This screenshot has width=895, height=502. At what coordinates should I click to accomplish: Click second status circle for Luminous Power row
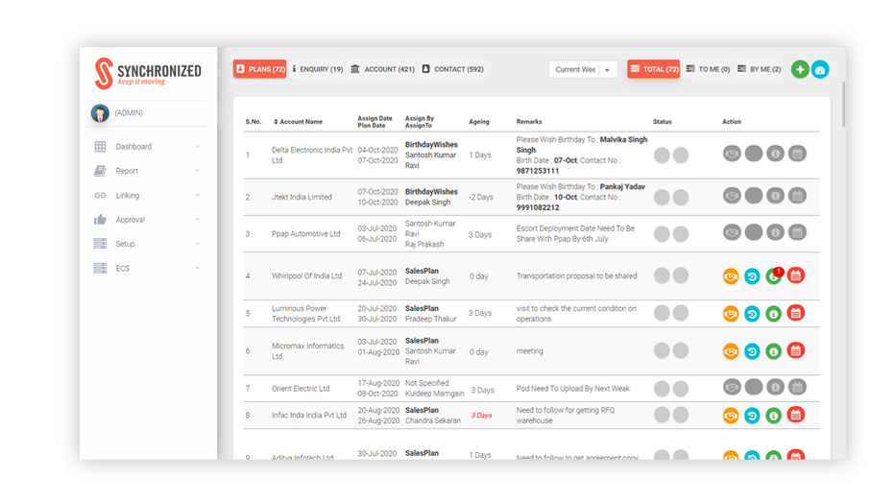click(681, 313)
